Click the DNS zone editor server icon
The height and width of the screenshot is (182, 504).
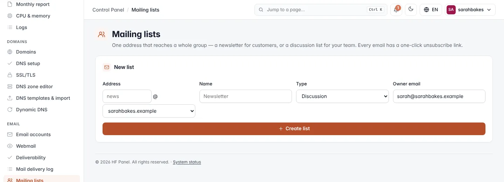coord(10,86)
